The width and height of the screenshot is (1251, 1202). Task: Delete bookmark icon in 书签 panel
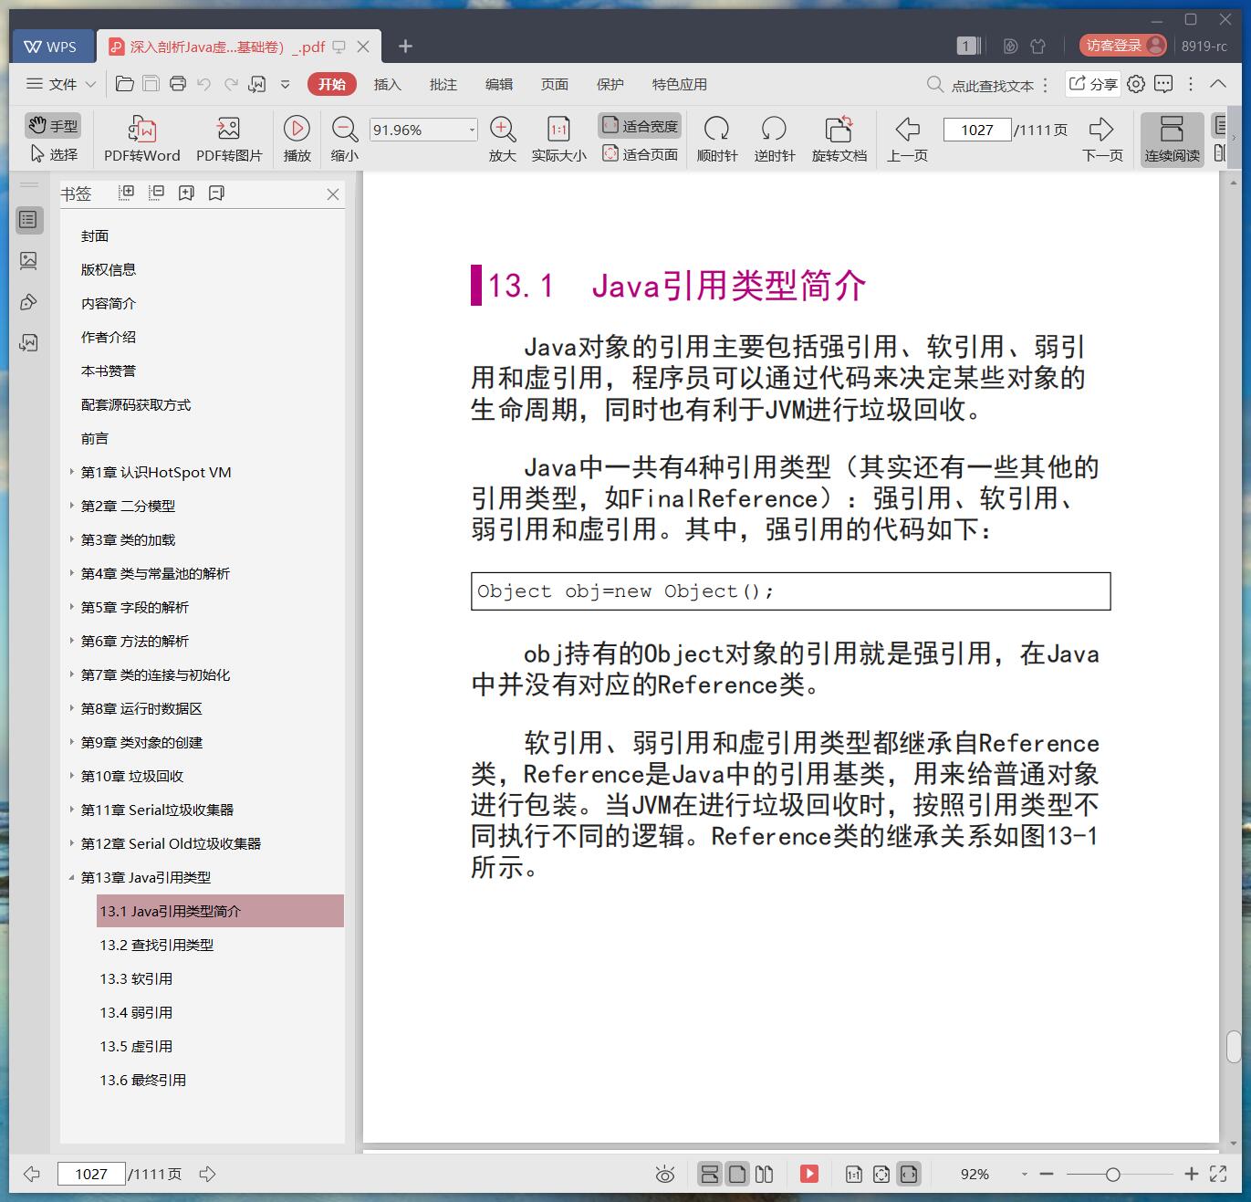[x=216, y=193]
